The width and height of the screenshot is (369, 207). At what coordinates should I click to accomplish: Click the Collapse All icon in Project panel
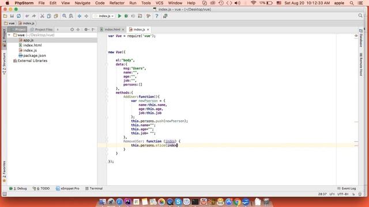[78, 29]
